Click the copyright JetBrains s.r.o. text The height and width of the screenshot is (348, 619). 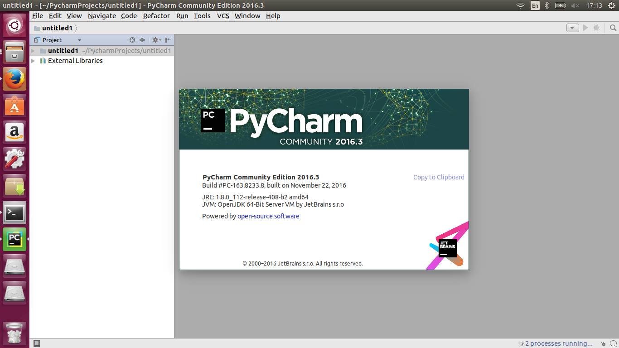point(303,263)
